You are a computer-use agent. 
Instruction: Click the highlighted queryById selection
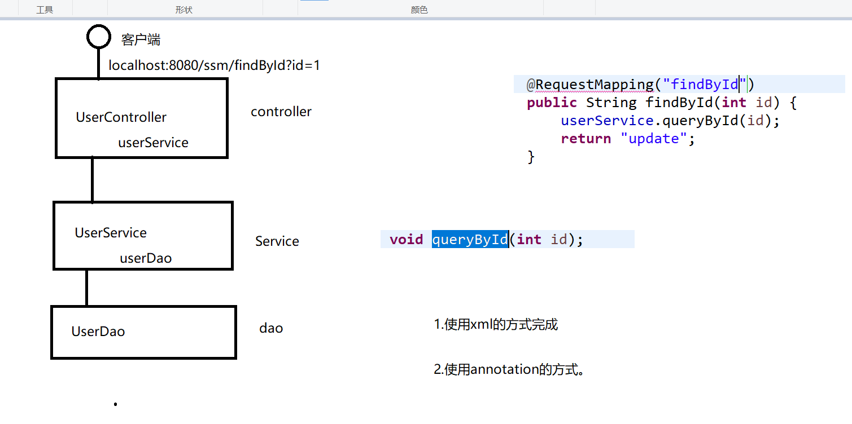pos(470,240)
